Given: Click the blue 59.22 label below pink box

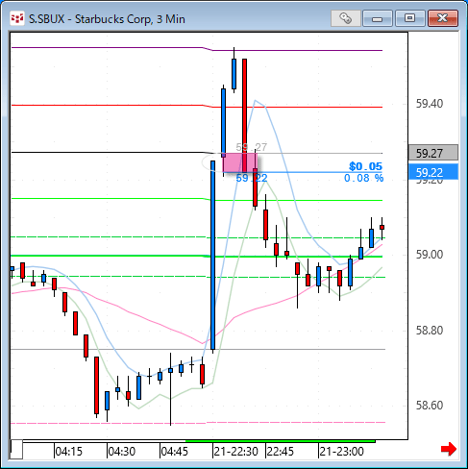Looking at the screenshot, I should pos(252,178).
